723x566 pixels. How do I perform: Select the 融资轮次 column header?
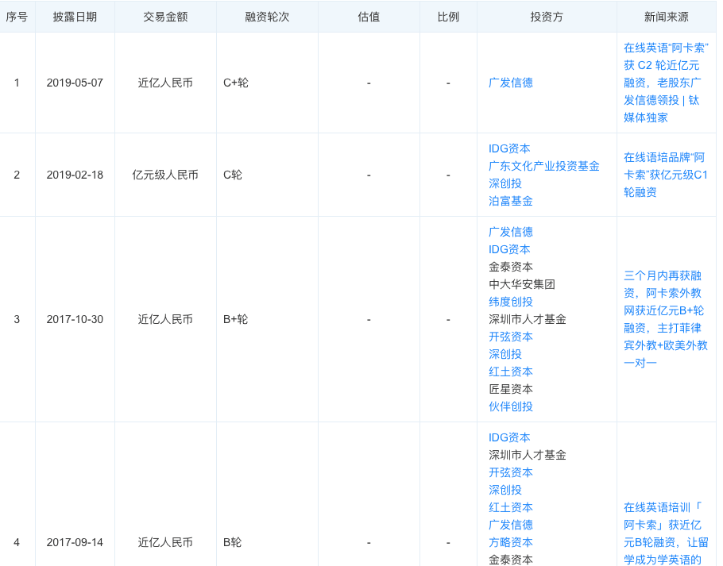(267, 17)
